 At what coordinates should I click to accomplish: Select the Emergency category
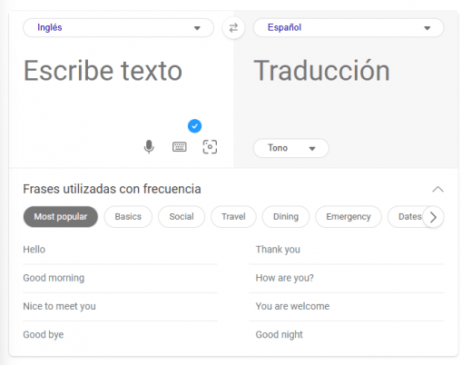[x=349, y=217]
